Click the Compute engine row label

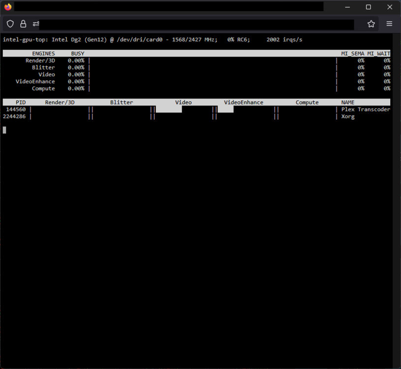[43, 89]
